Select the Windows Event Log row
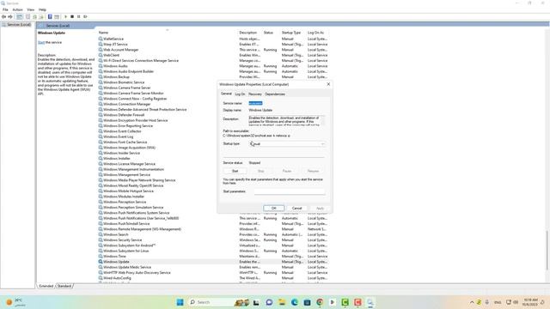550x309 pixels. (x=157, y=136)
